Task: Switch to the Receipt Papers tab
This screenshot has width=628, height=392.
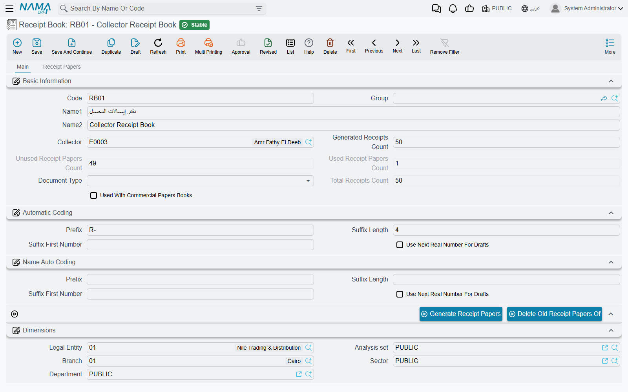Action: 62,67
